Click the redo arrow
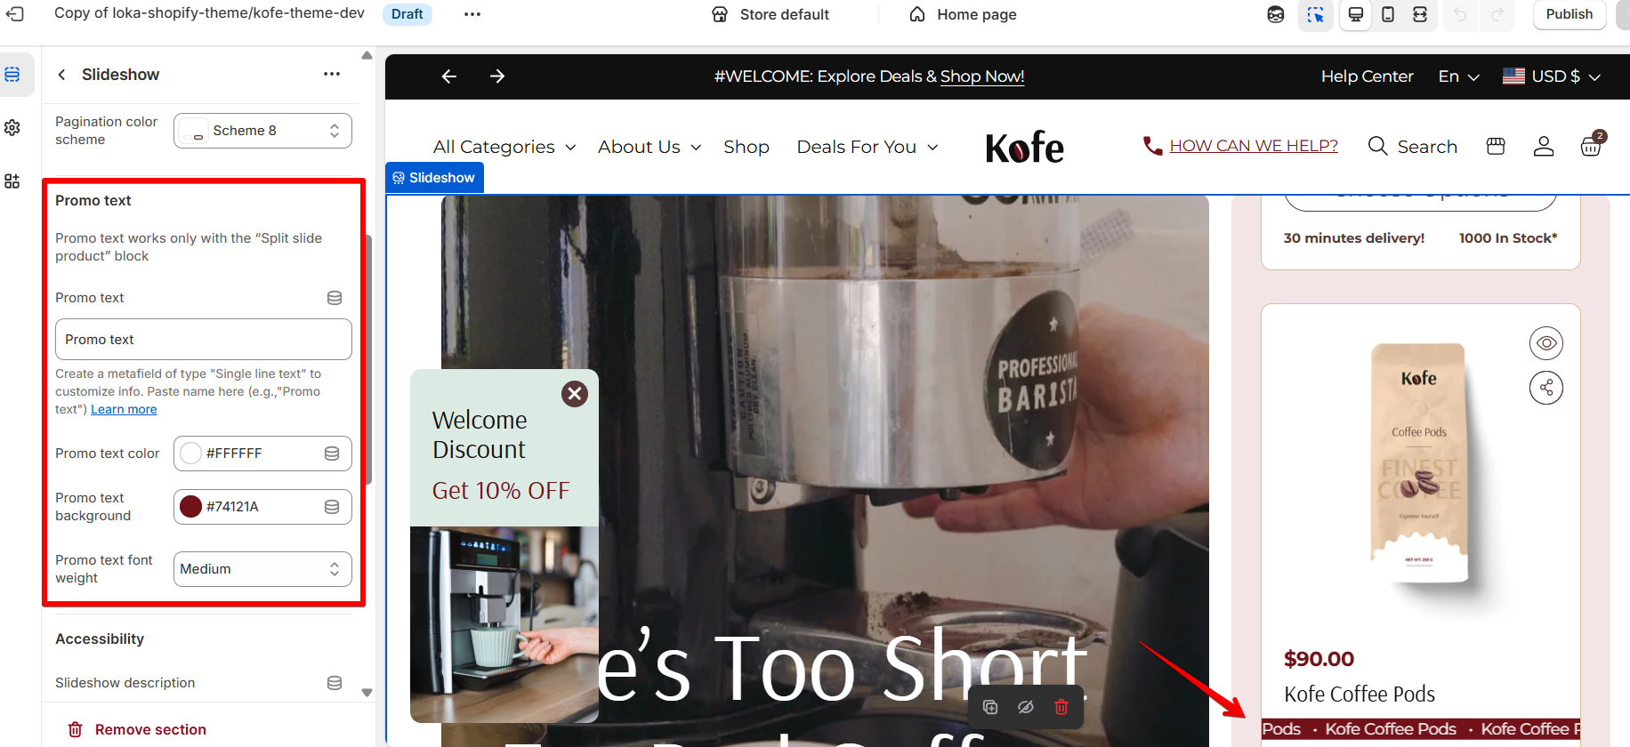The height and width of the screenshot is (747, 1630). 1497,14
